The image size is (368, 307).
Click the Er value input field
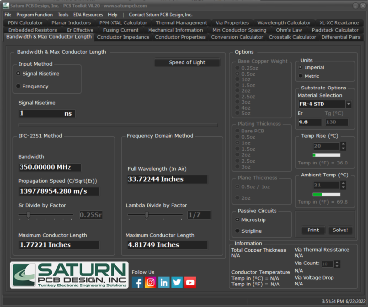click(x=310, y=122)
